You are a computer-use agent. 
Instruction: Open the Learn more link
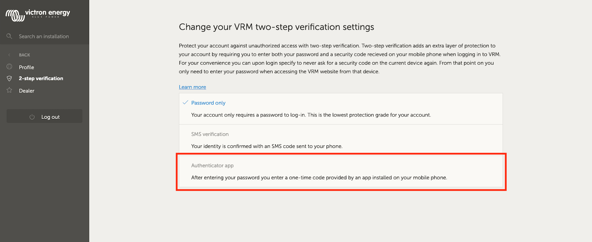click(192, 87)
